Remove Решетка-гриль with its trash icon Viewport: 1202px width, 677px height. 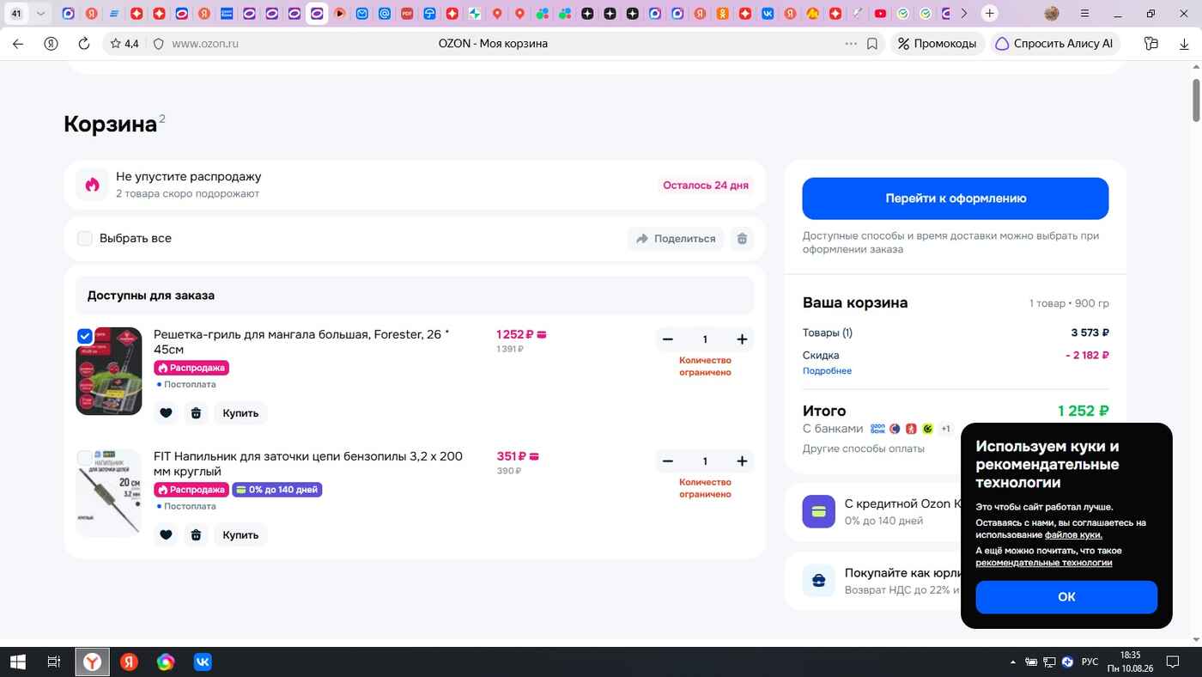(x=196, y=413)
